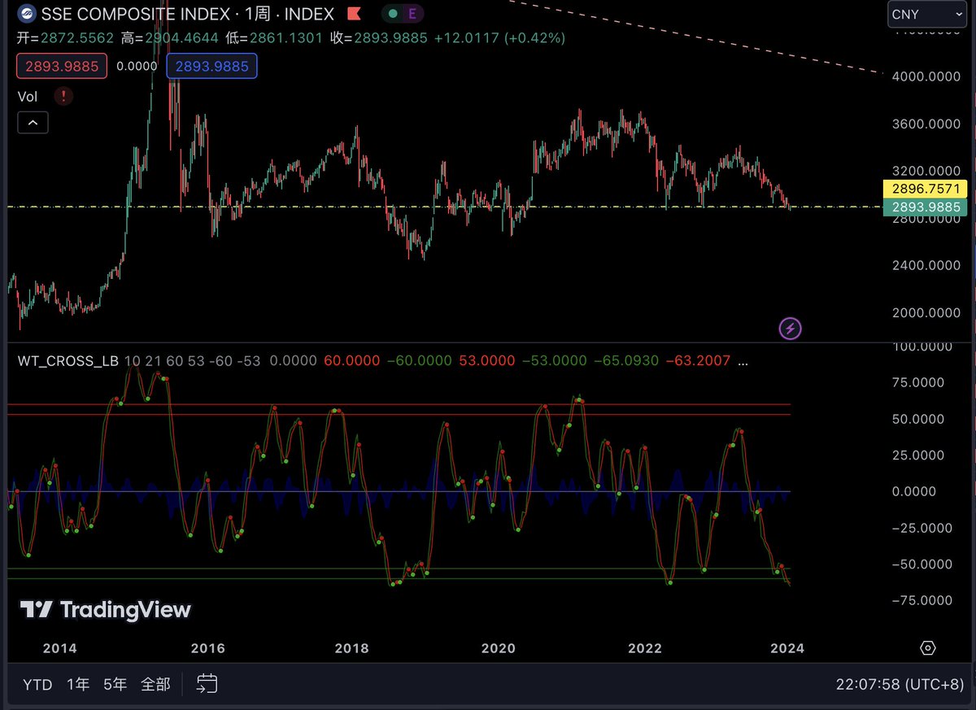Click the red 2893.9885 sell price box

(62, 66)
